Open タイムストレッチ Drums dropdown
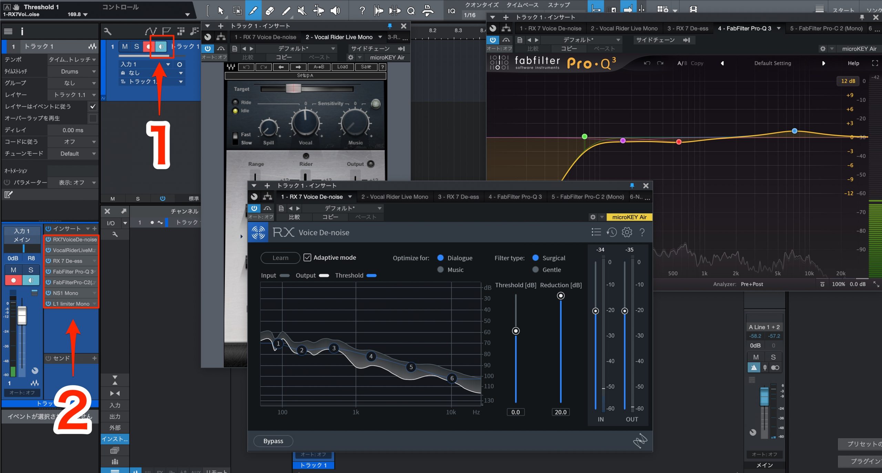882x473 pixels. [x=73, y=72]
